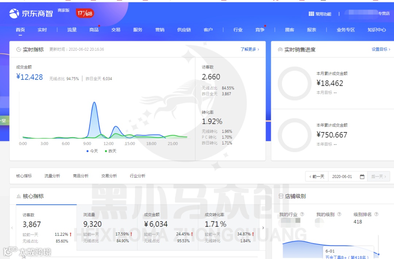Open the 流量 navigation tab
The height and width of the screenshot is (259, 394).
(72, 30)
